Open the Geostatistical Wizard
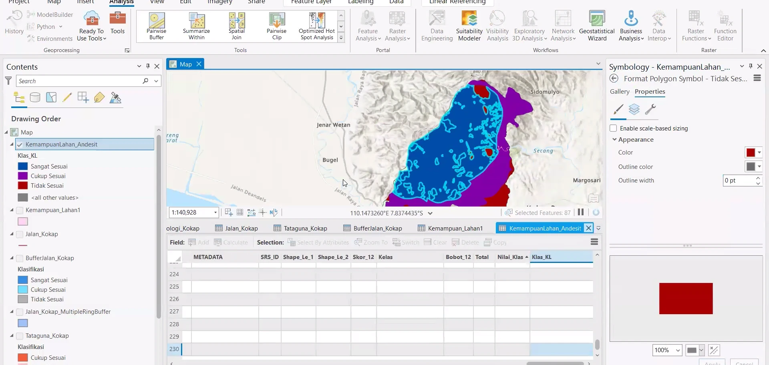Image resolution: width=769 pixels, height=365 pixels. [x=597, y=26]
